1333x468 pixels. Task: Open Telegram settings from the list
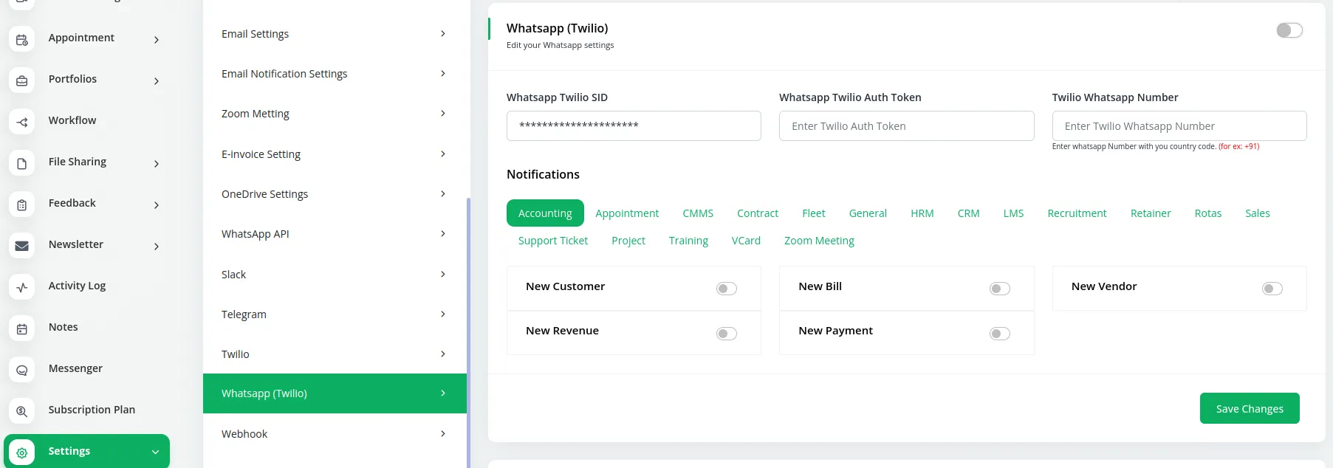334,314
